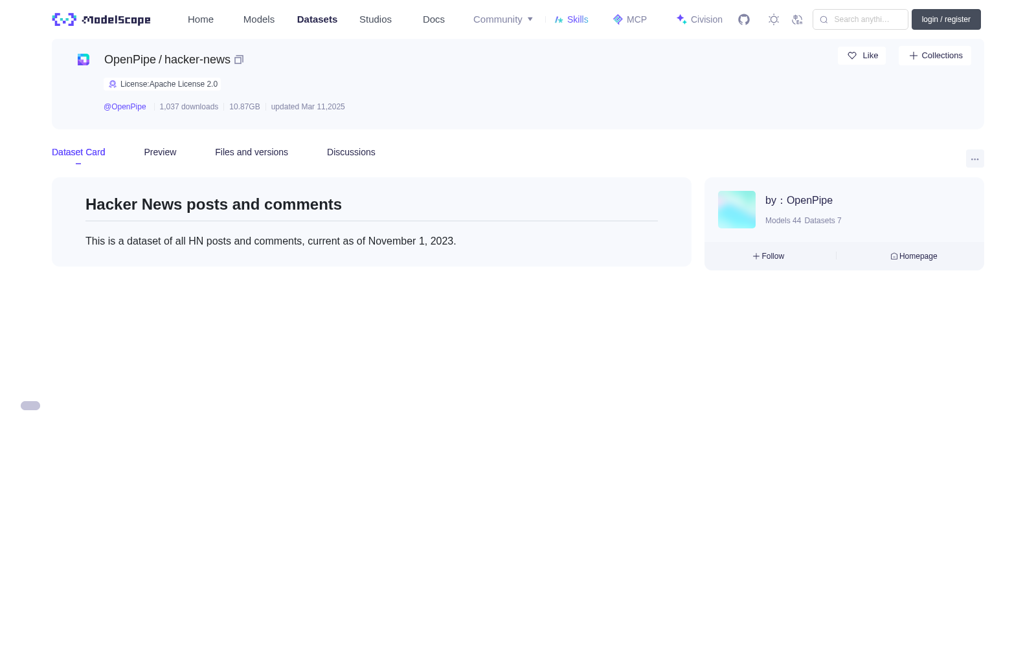Switch to the Discussions tab
This screenshot has height=647, width=1036.
click(x=351, y=152)
